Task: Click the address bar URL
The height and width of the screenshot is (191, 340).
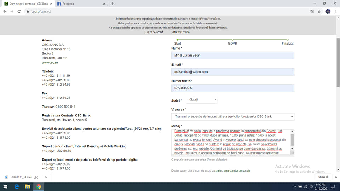Action: click(x=41, y=11)
